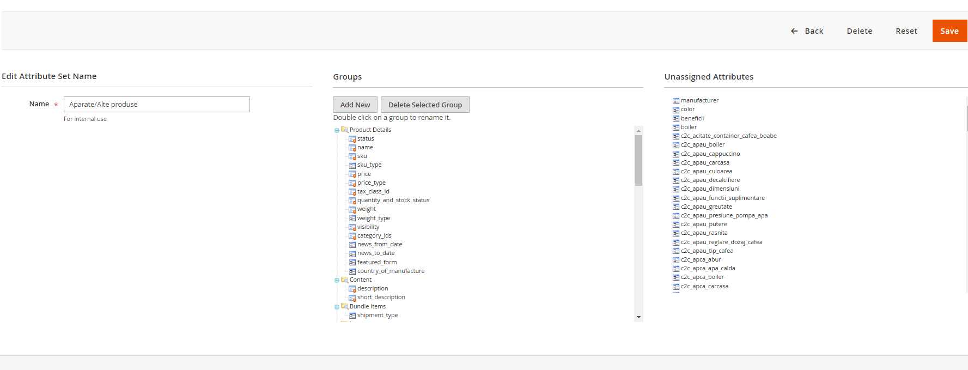Collapse the Product Details group

[x=337, y=130]
